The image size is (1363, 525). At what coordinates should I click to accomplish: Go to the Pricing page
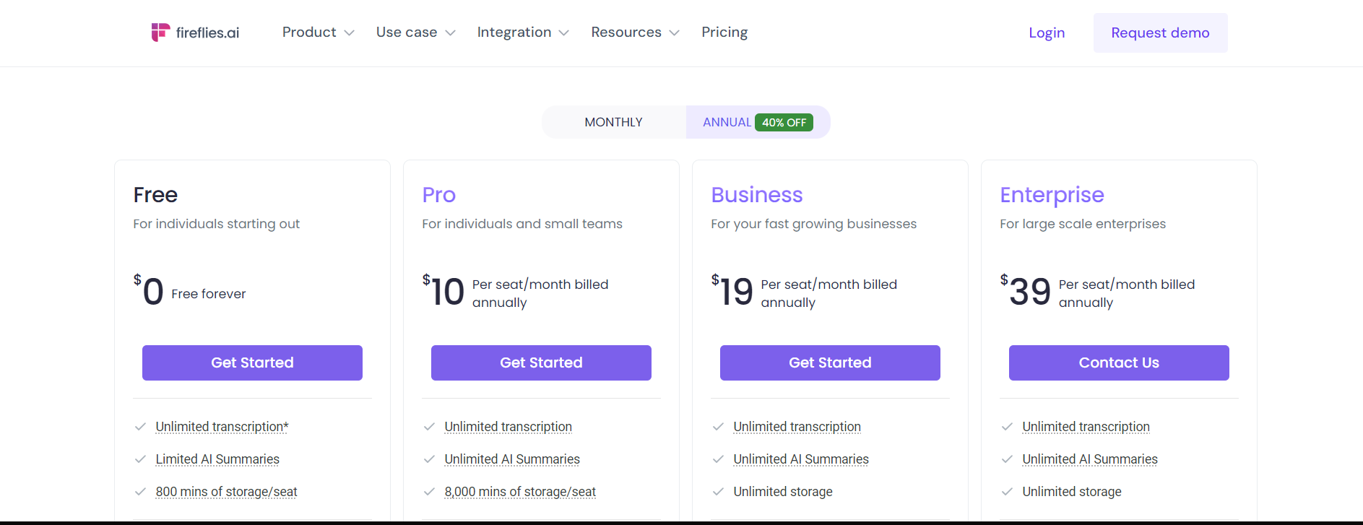pyautogui.click(x=724, y=32)
